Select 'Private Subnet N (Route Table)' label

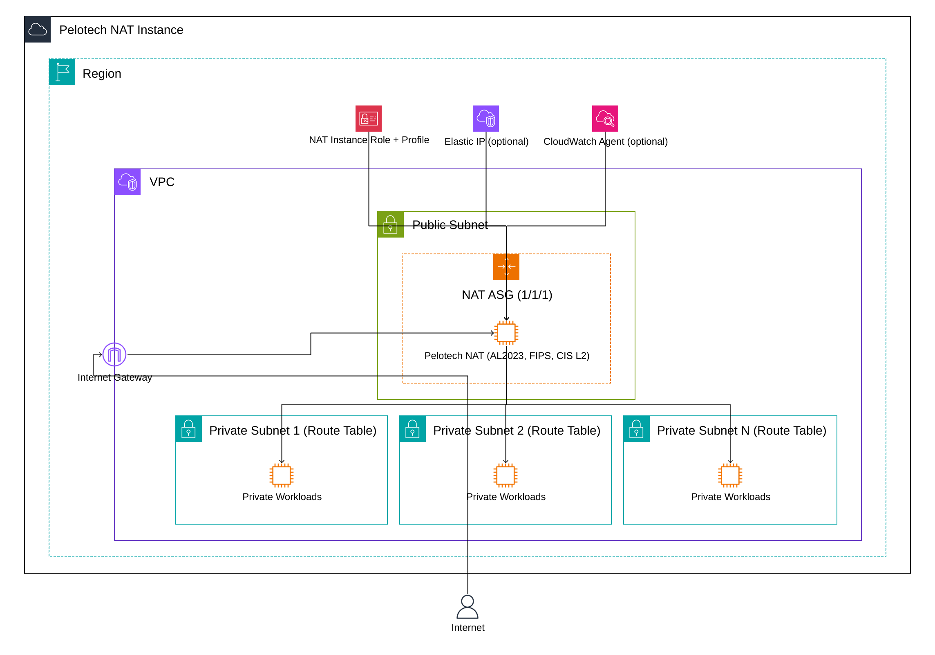coord(742,431)
